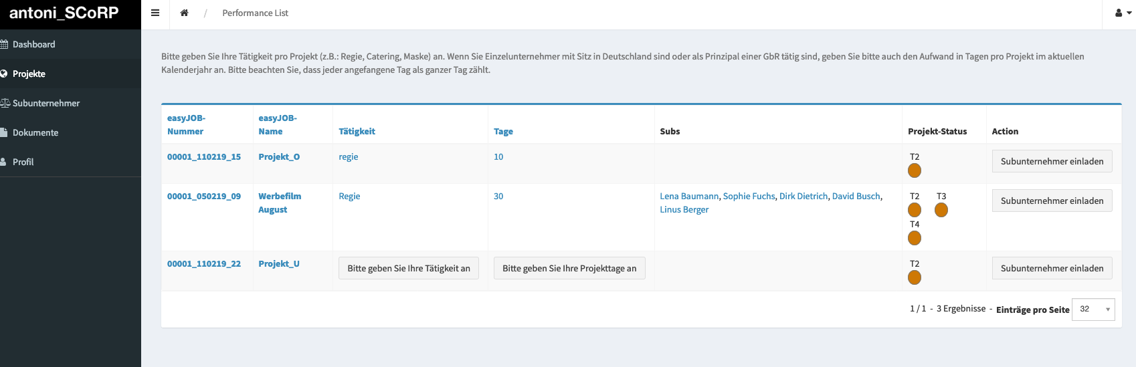Click the T3 status circle for Werbefilm August

click(x=941, y=211)
